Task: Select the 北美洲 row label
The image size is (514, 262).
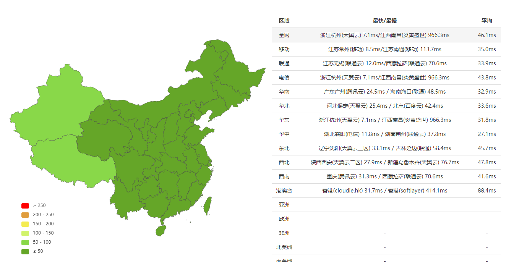Action: (x=284, y=247)
